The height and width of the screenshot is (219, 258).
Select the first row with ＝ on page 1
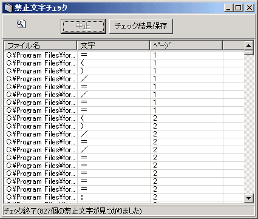pyautogui.click(x=124, y=55)
